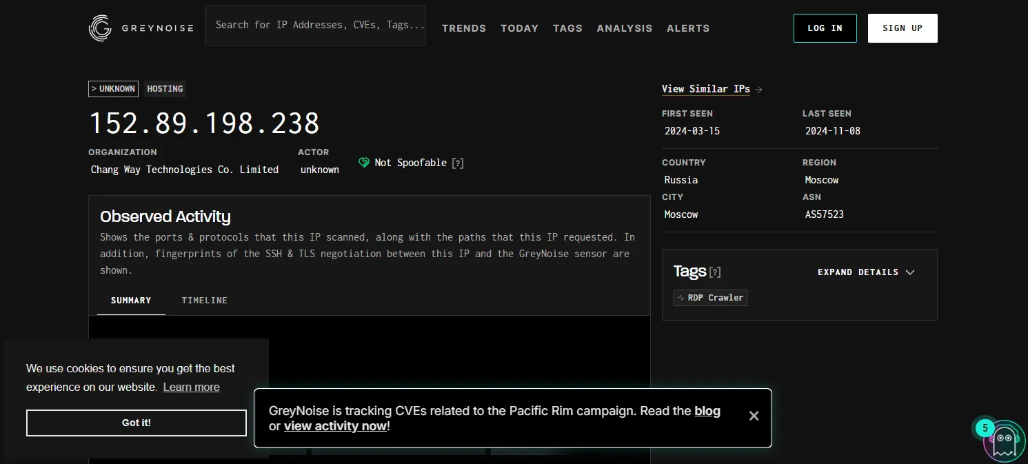Accept cookies with Got it! button
Viewport: 1028px width, 464px height.
pos(137,423)
